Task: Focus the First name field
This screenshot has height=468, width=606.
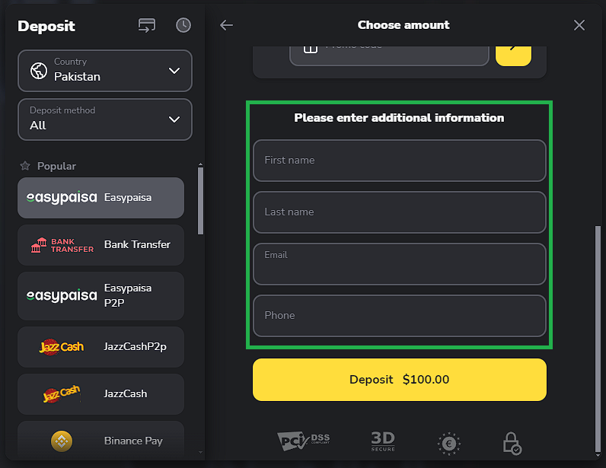Action: [399, 161]
